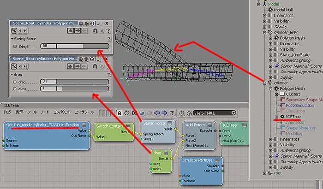Click the Sring K slider bar
The height and width of the screenshot is (189, 323).
pos(82,46)
